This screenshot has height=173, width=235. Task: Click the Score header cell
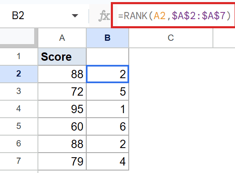click(x=62, y=57)
